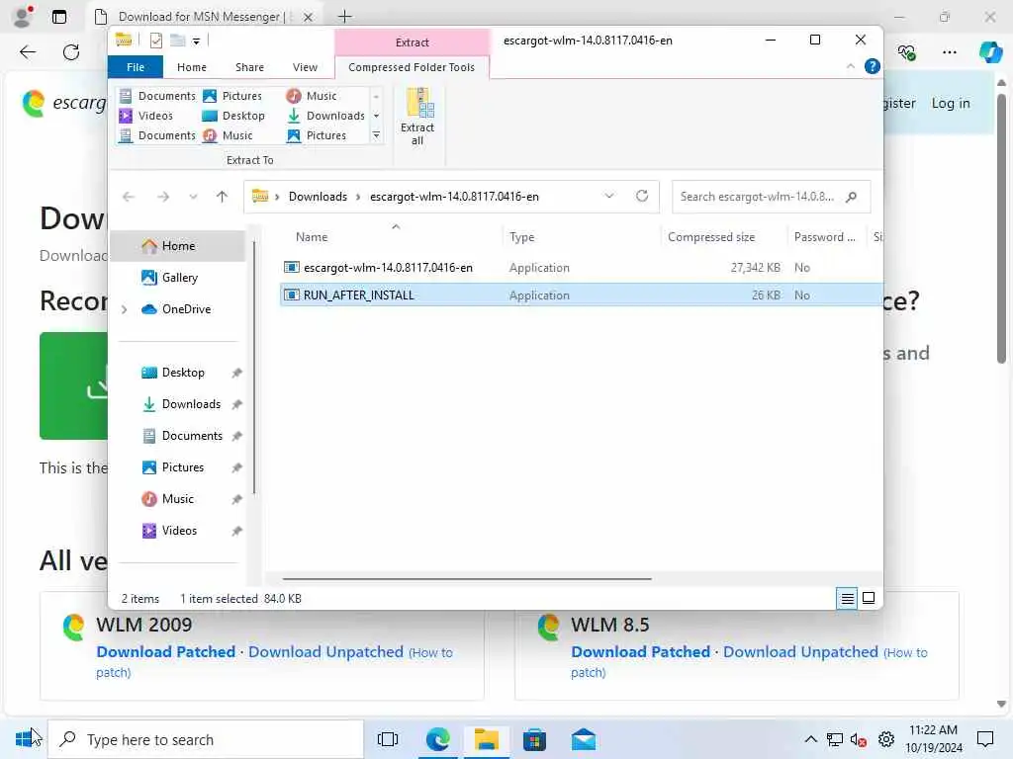Switch to the Home ribbon tab

[x=192, y=67]
